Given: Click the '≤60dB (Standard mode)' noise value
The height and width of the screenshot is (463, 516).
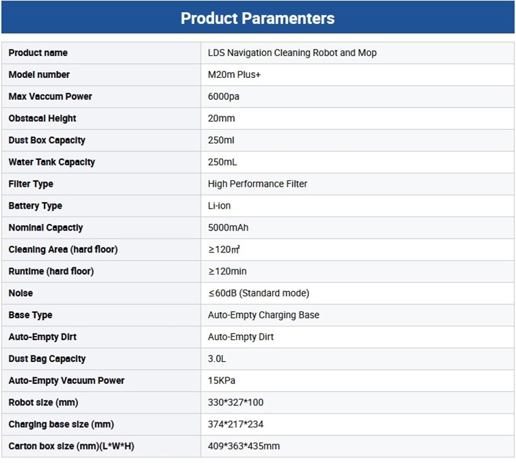Looking at the screenshot, I should point(259,294).
